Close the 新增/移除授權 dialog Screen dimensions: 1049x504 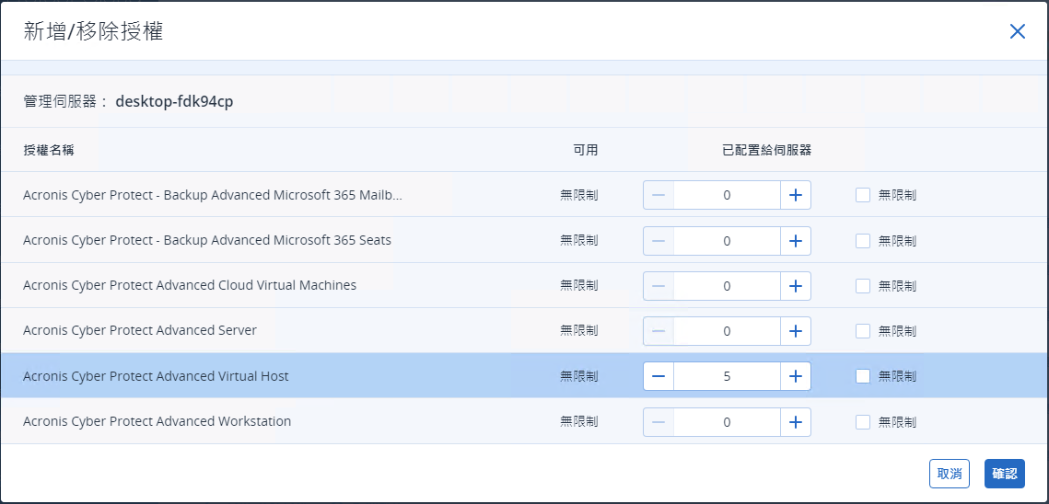click(1018, 31)
